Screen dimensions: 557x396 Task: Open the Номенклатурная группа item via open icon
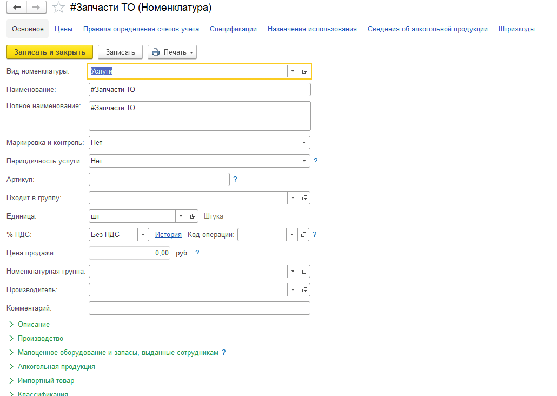(304, 271)
